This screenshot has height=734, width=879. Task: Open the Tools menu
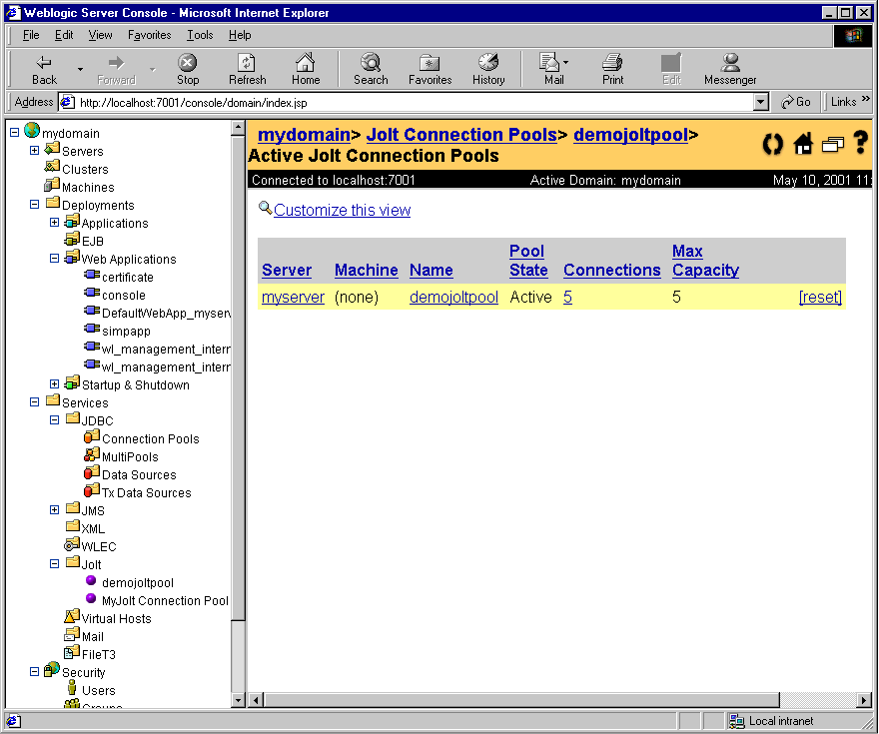coord(200,35)
